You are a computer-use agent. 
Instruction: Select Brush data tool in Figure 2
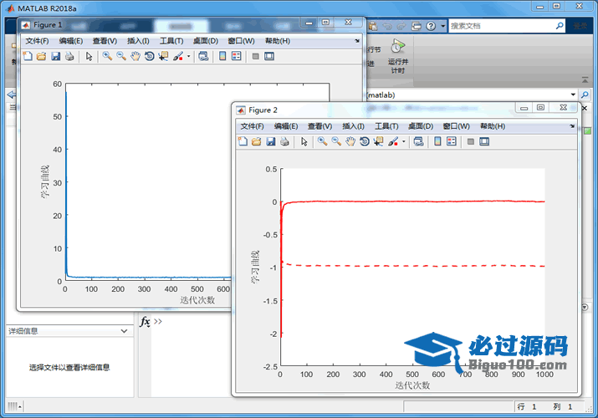tap(393, 142)
